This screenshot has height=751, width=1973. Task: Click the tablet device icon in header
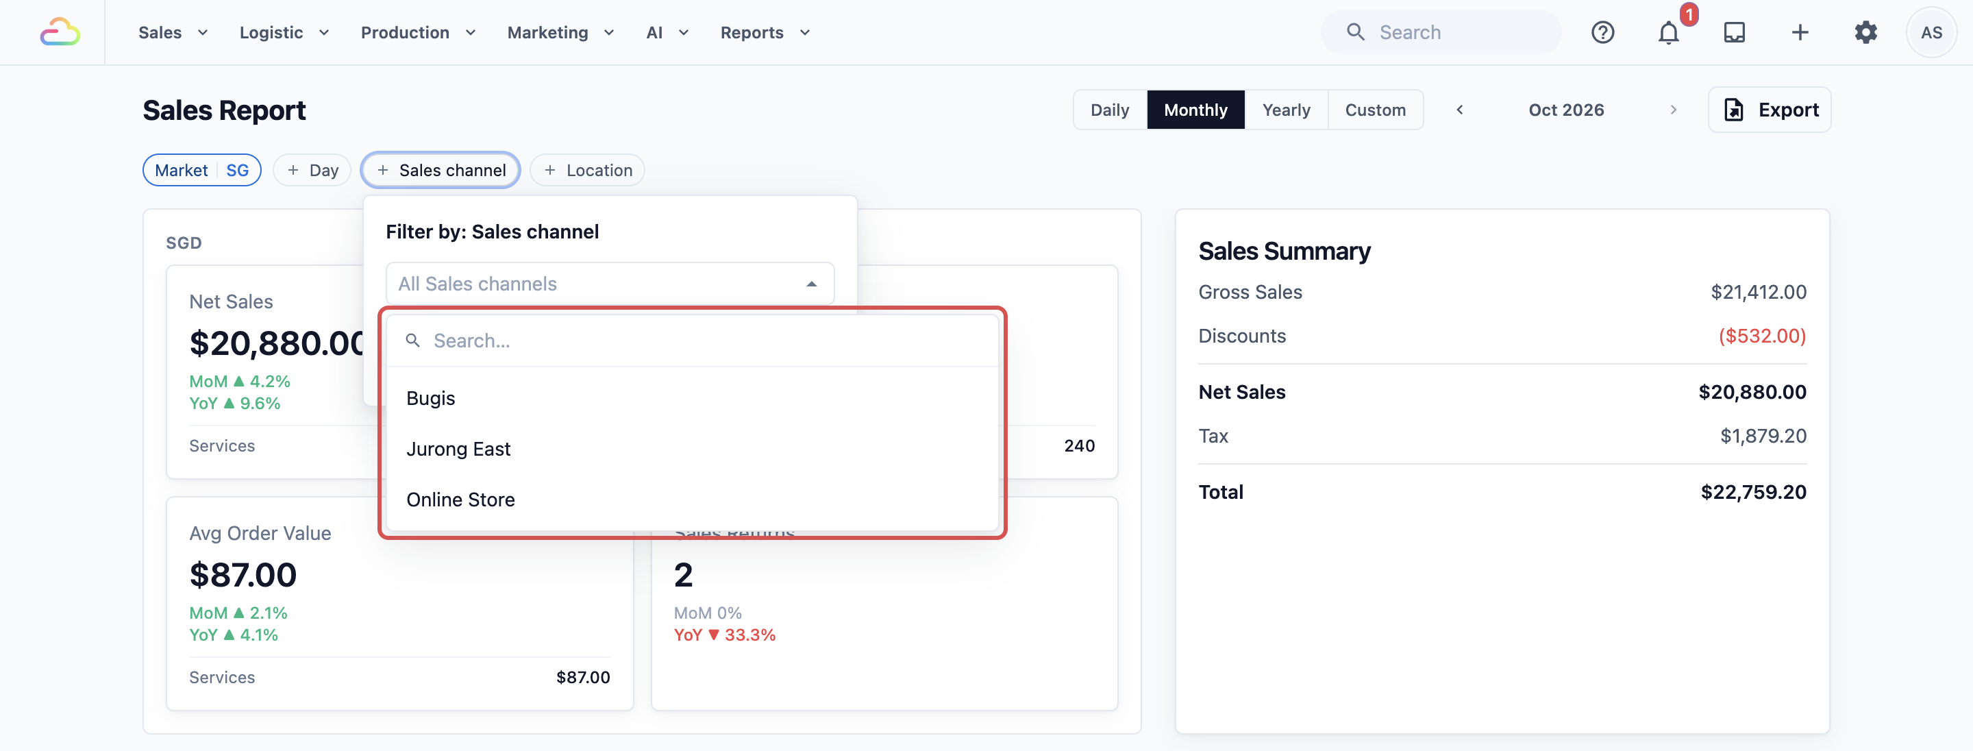click(x=1734, y=32)
